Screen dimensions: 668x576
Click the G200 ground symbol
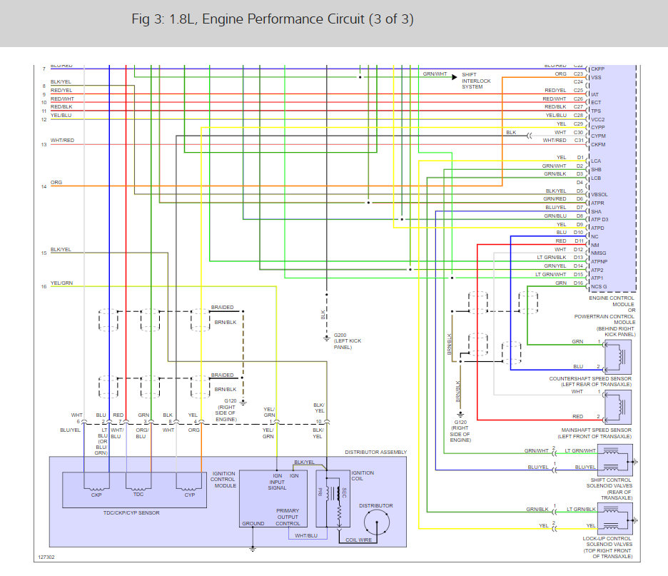coord(326,339)
